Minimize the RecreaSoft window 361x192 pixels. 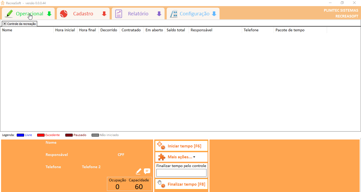click(330, 3)
